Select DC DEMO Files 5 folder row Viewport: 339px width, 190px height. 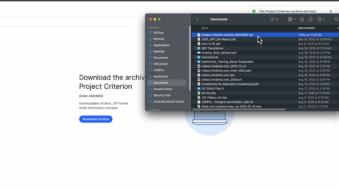click(265, 89)
